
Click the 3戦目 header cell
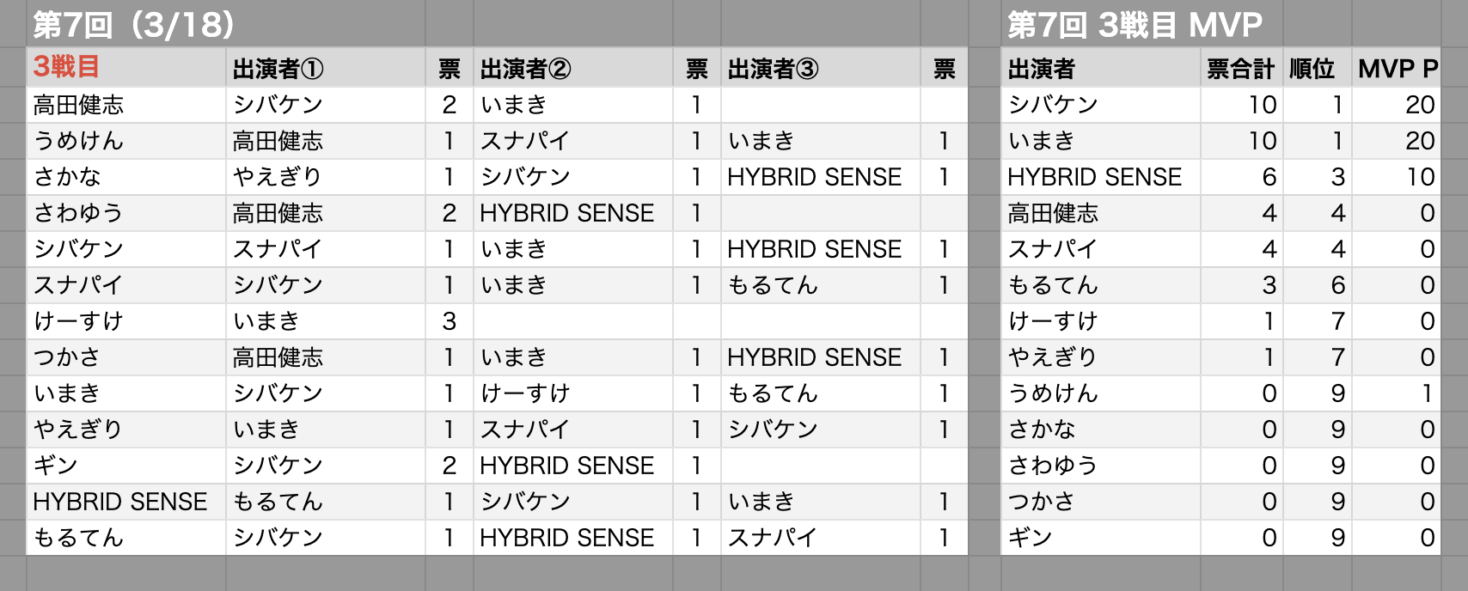click(126, 67)
